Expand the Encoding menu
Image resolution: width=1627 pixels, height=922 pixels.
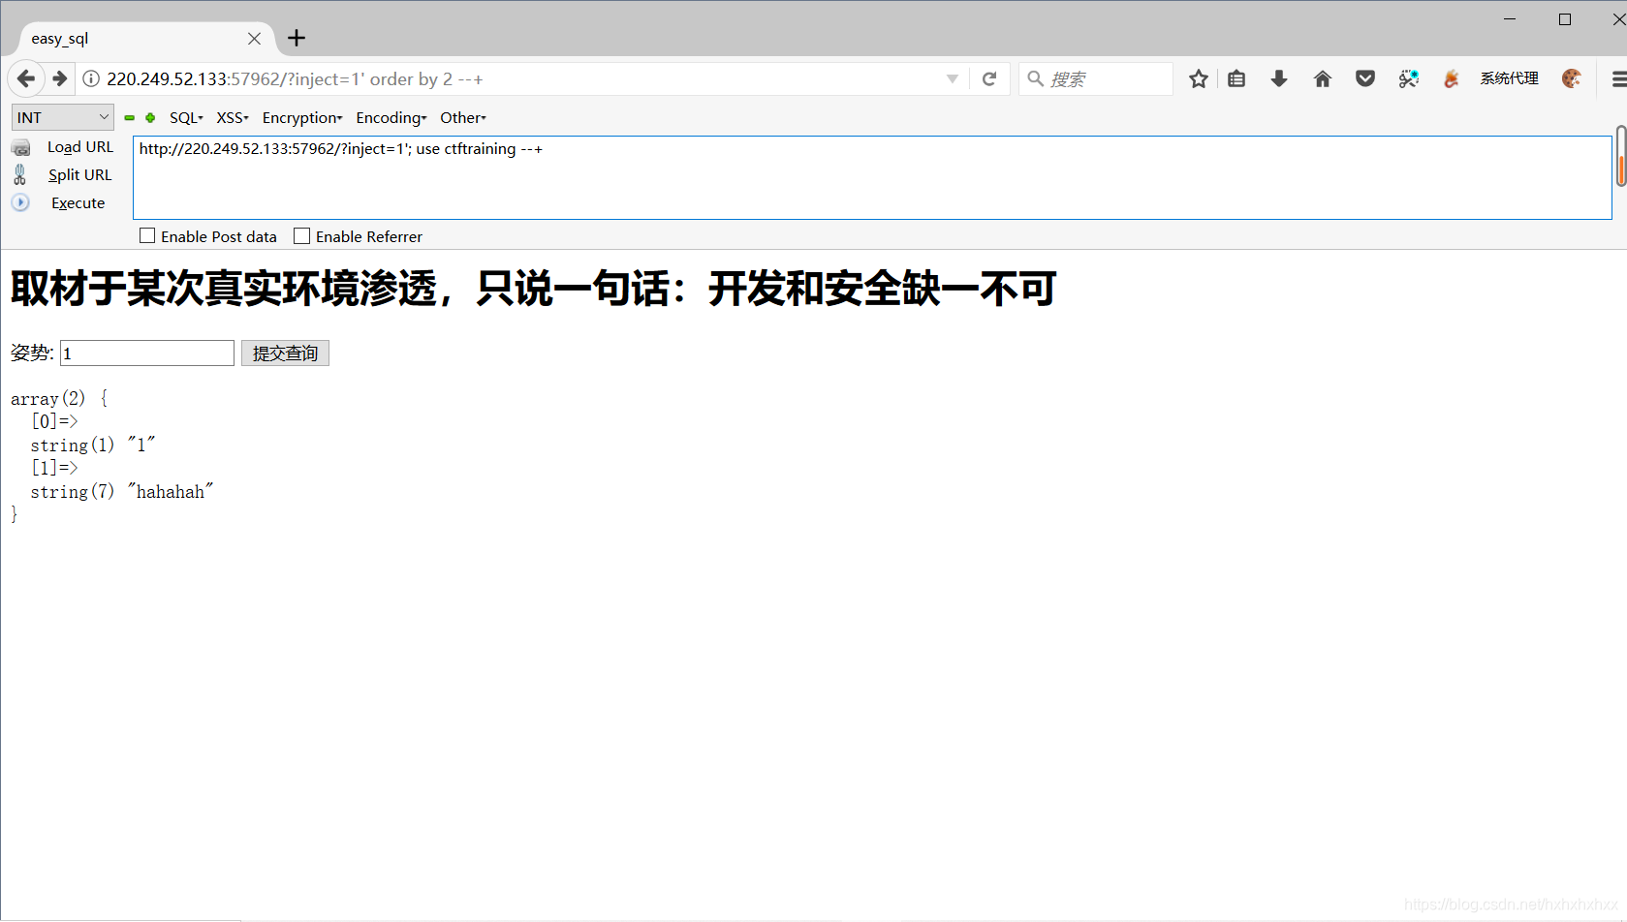coord(391,117)
